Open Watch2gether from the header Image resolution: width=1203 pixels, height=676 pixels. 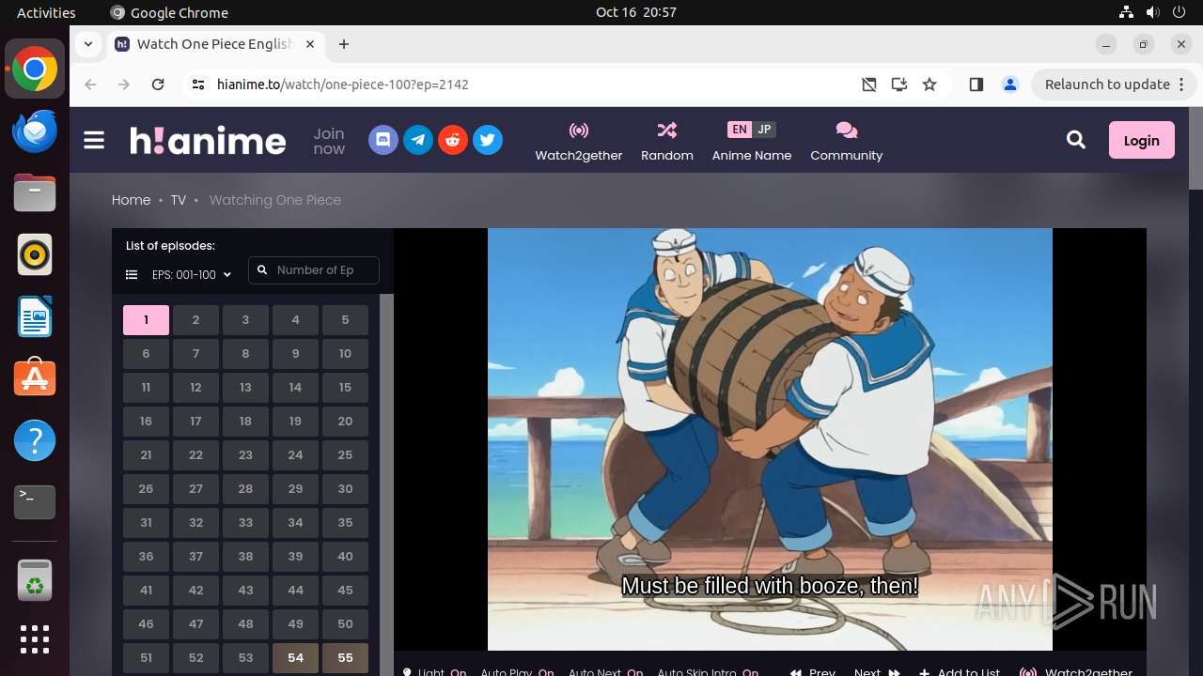pyautogui.click(x=579, y=141)
